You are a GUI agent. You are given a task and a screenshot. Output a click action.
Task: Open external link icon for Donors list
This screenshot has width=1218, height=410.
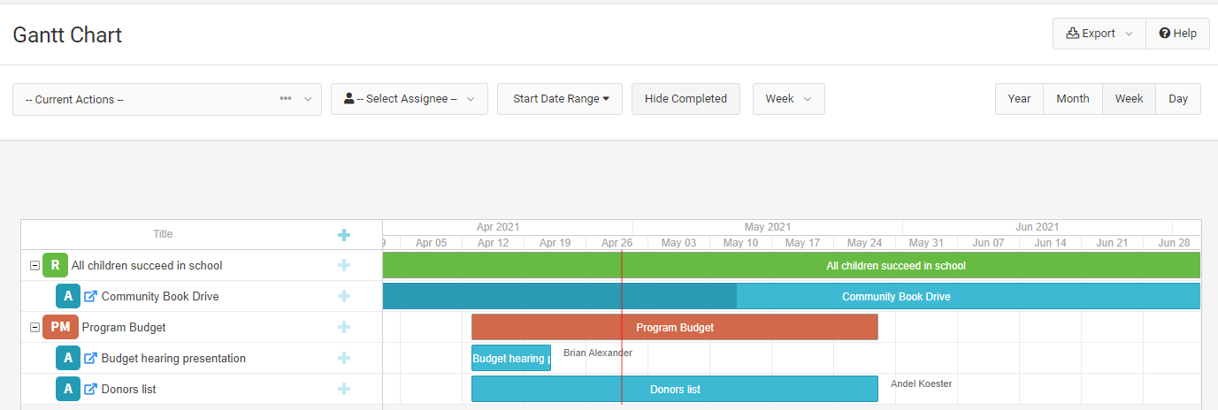[90, 389]
